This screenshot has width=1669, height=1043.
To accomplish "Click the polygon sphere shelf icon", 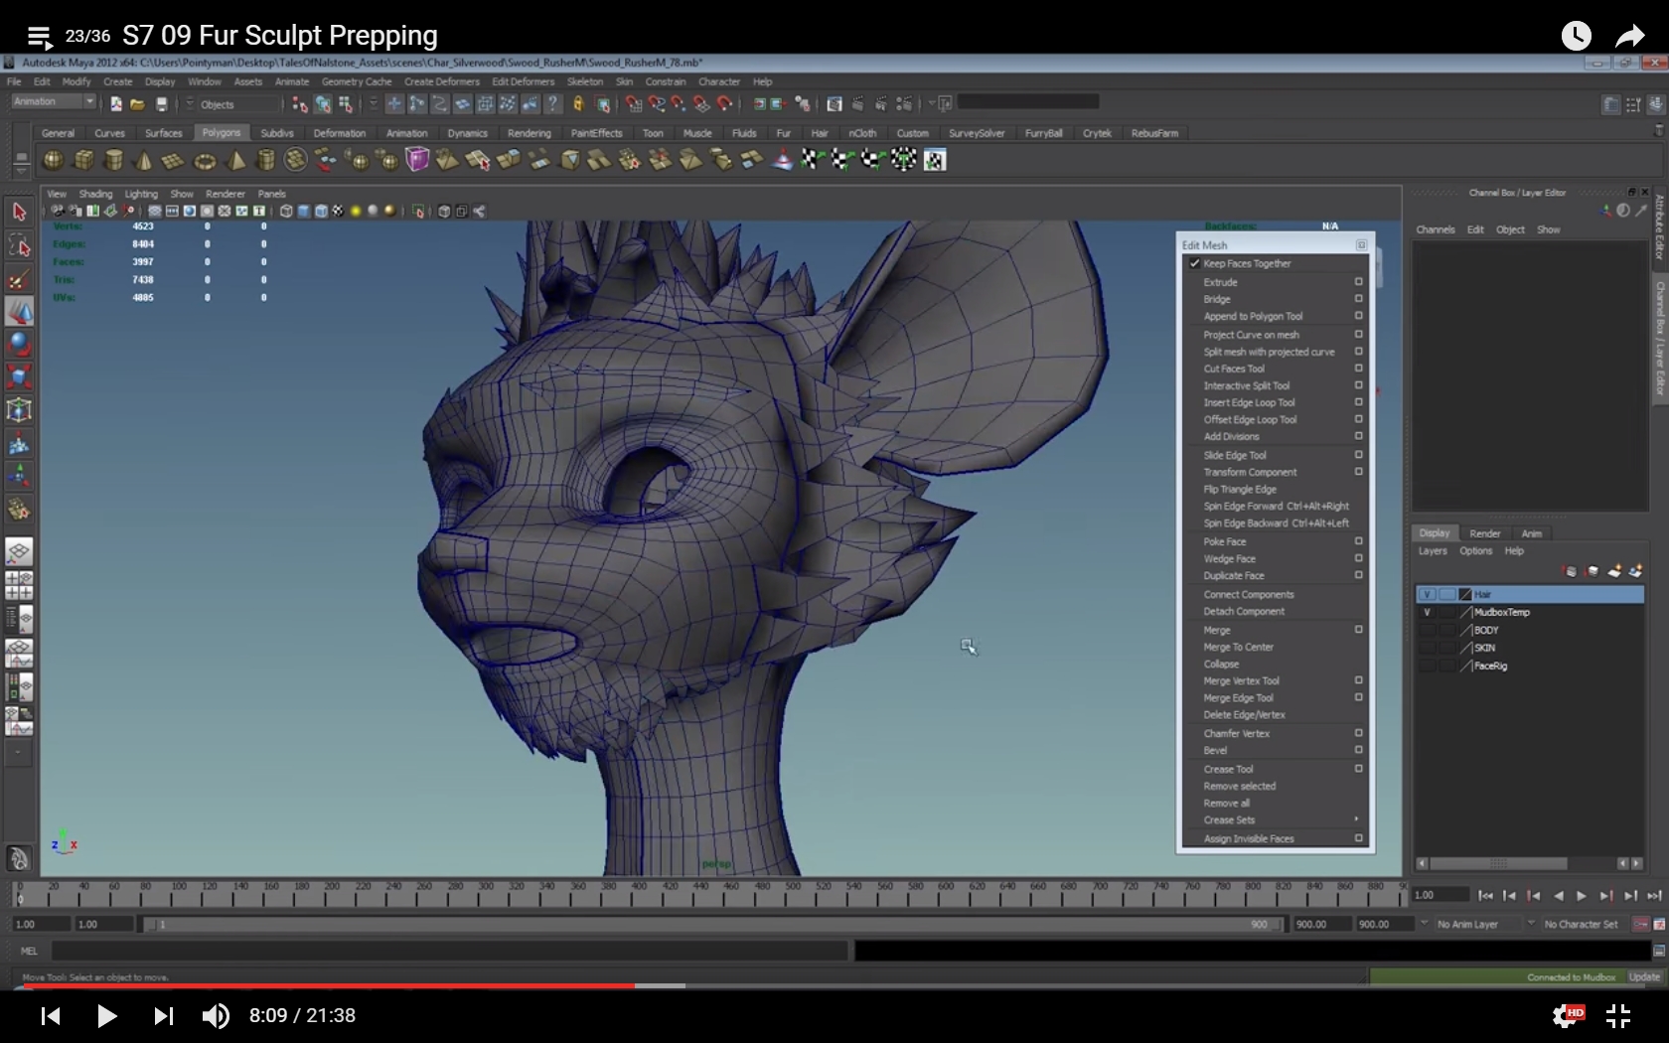I will pyautogui.click(x=53, y=160).
